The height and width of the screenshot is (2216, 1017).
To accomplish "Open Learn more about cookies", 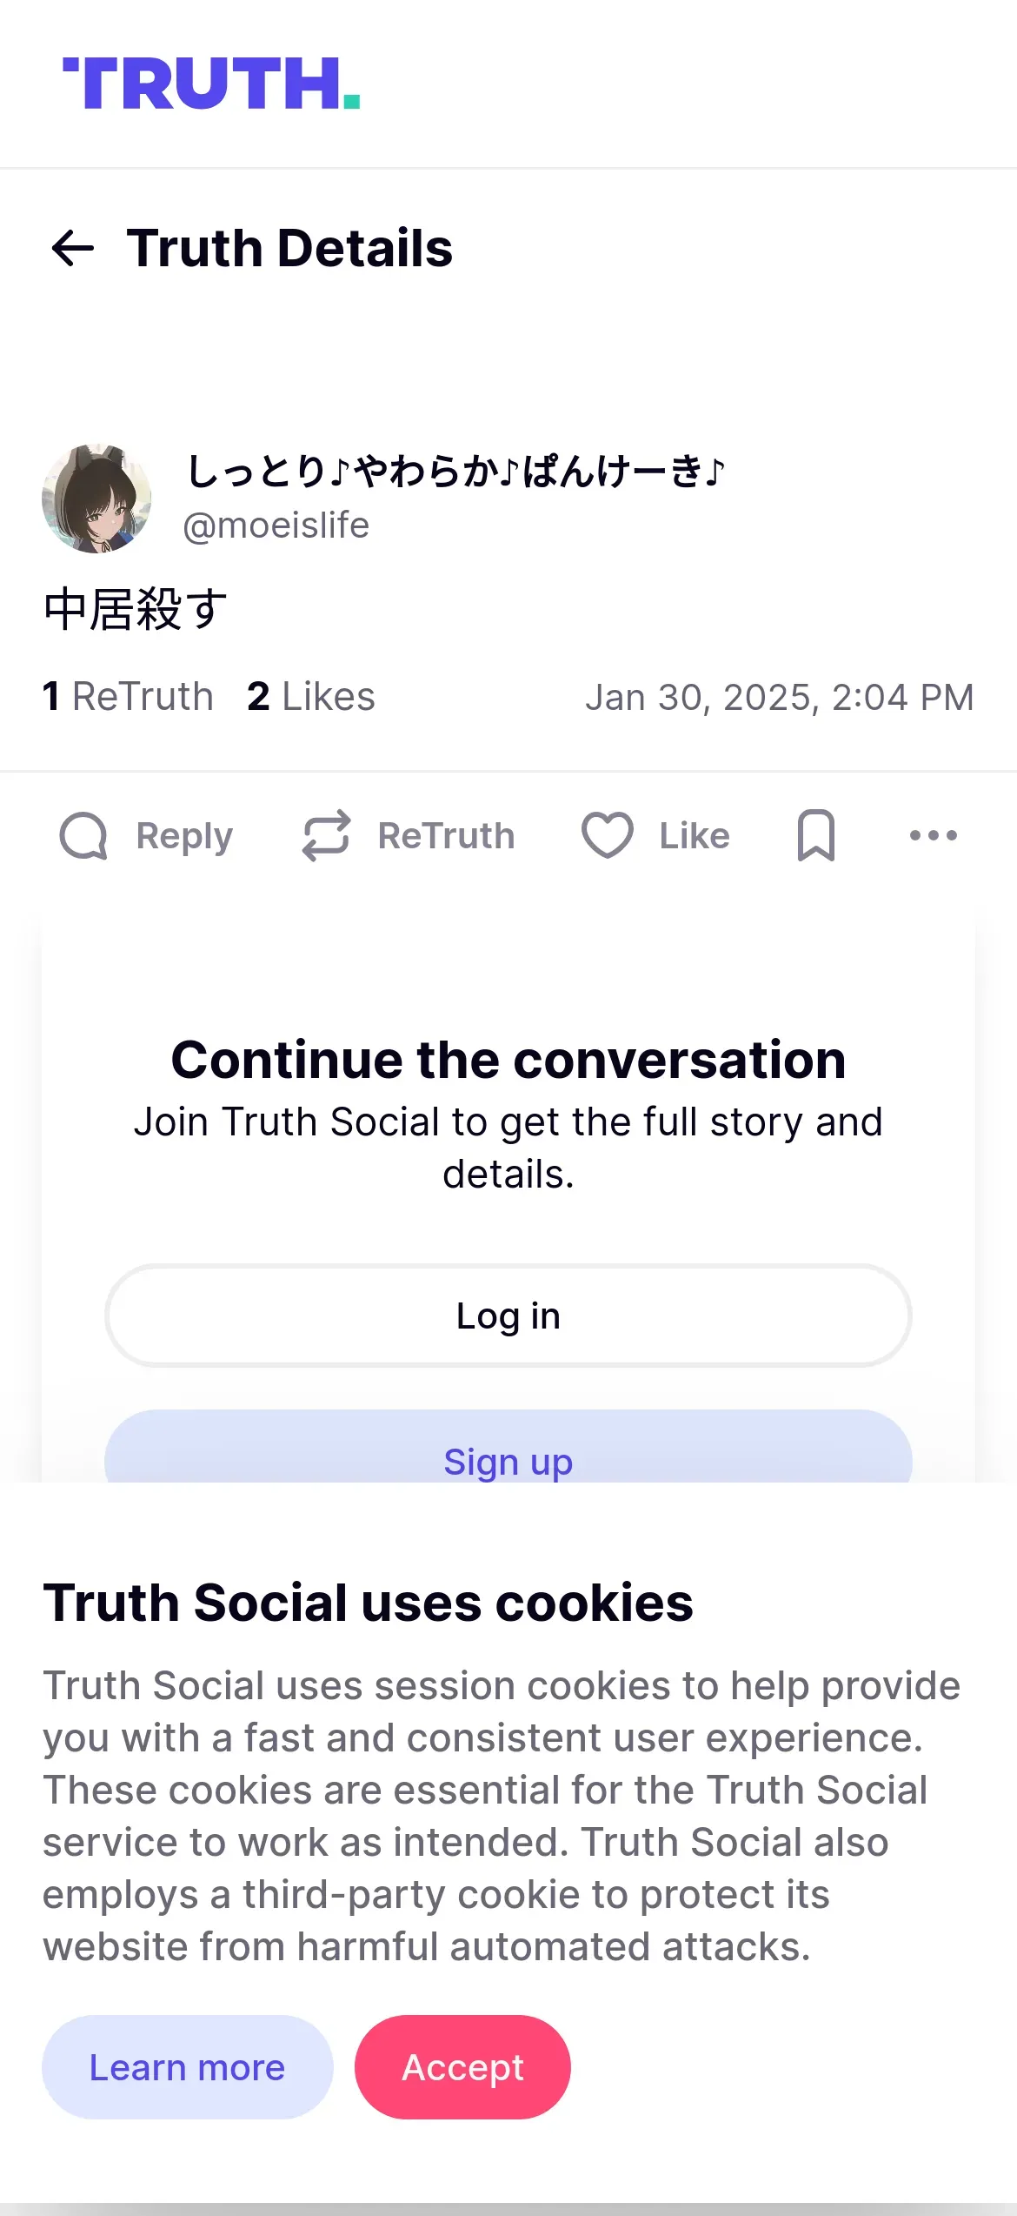I will [x=187, y=2067].
